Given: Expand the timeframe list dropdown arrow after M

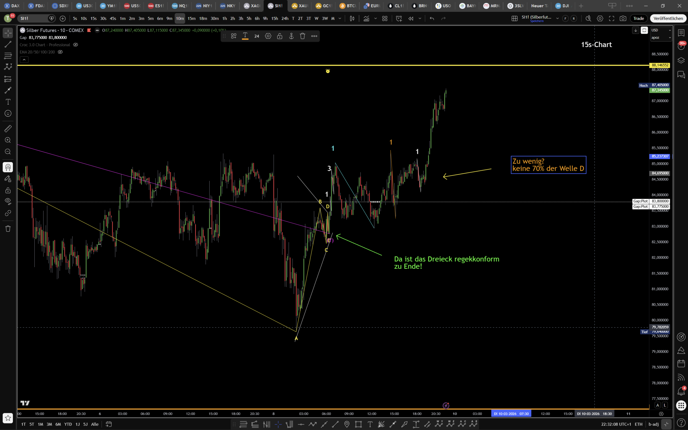Looking at the screenshot, I should pyautogui.click(x=340, y=18).
